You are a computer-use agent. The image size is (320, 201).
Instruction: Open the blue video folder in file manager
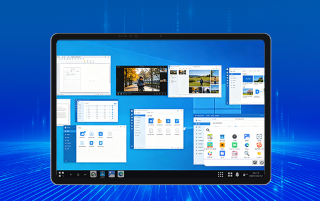point(168,121)
